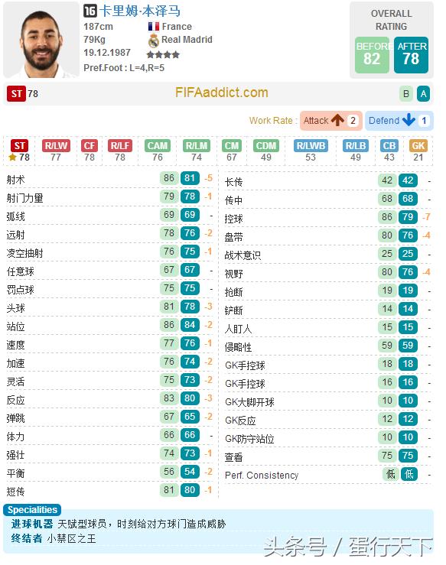Click the OVERALL RATING heading

click(x=391, y=20)
